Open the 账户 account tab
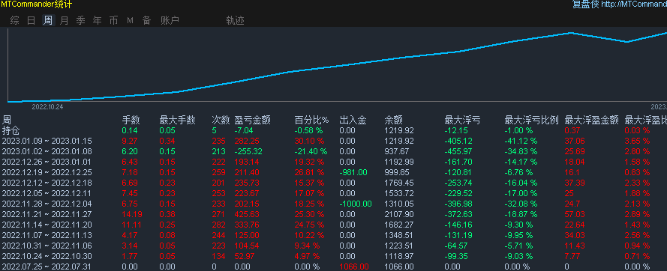Image resolution: width=667 pixels, height=271 pixels. pyautogui.click(x=170, y=20)
